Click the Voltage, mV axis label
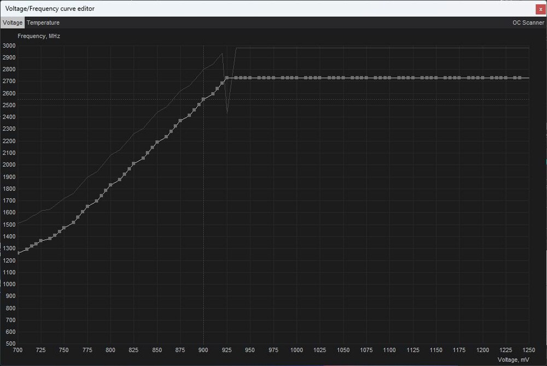 click(513, 359)
